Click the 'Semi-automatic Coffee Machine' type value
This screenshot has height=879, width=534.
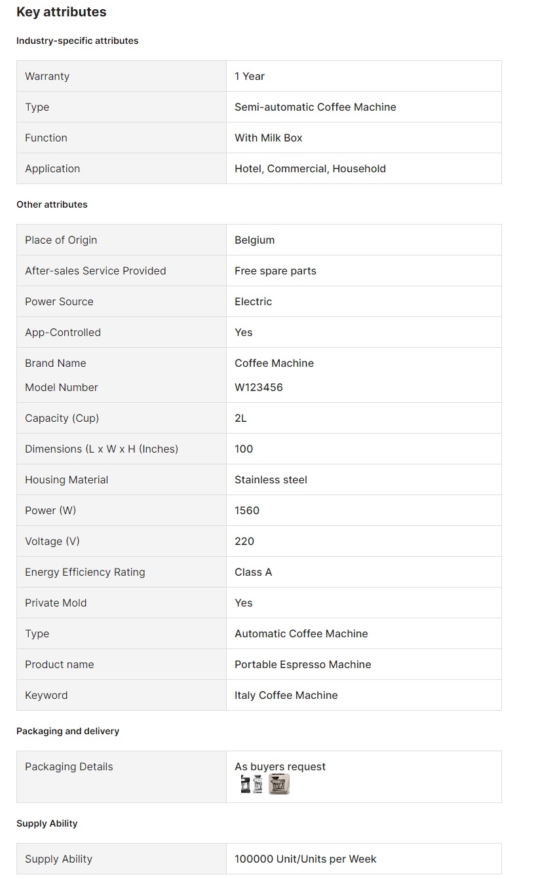click(x=315, y=107)
